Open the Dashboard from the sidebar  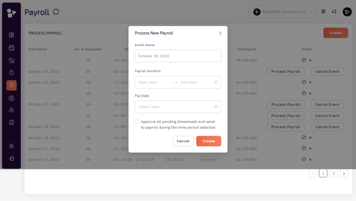pos(11,35)
